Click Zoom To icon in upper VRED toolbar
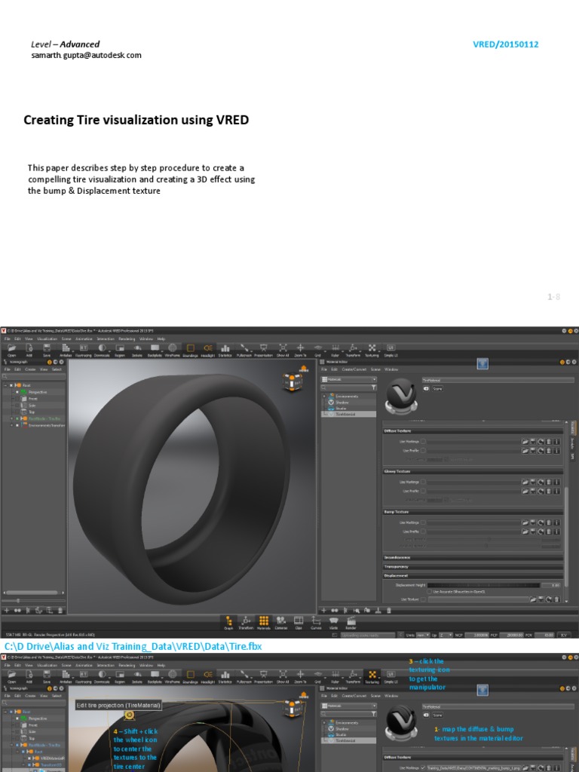 click(x=300, y=349)
